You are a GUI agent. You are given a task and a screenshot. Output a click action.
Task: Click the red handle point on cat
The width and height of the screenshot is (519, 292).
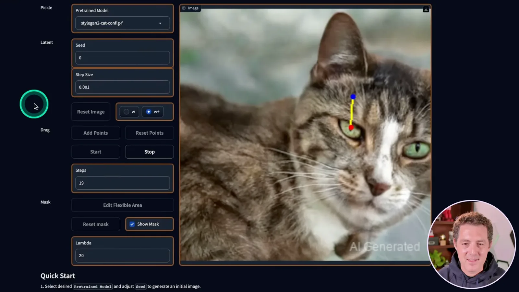tap(351, 128)
